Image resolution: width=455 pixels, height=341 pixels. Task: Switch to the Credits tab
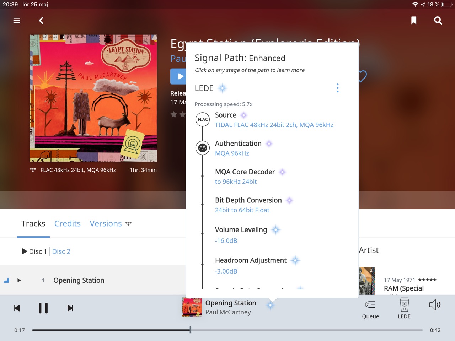[x=68, y=224]
